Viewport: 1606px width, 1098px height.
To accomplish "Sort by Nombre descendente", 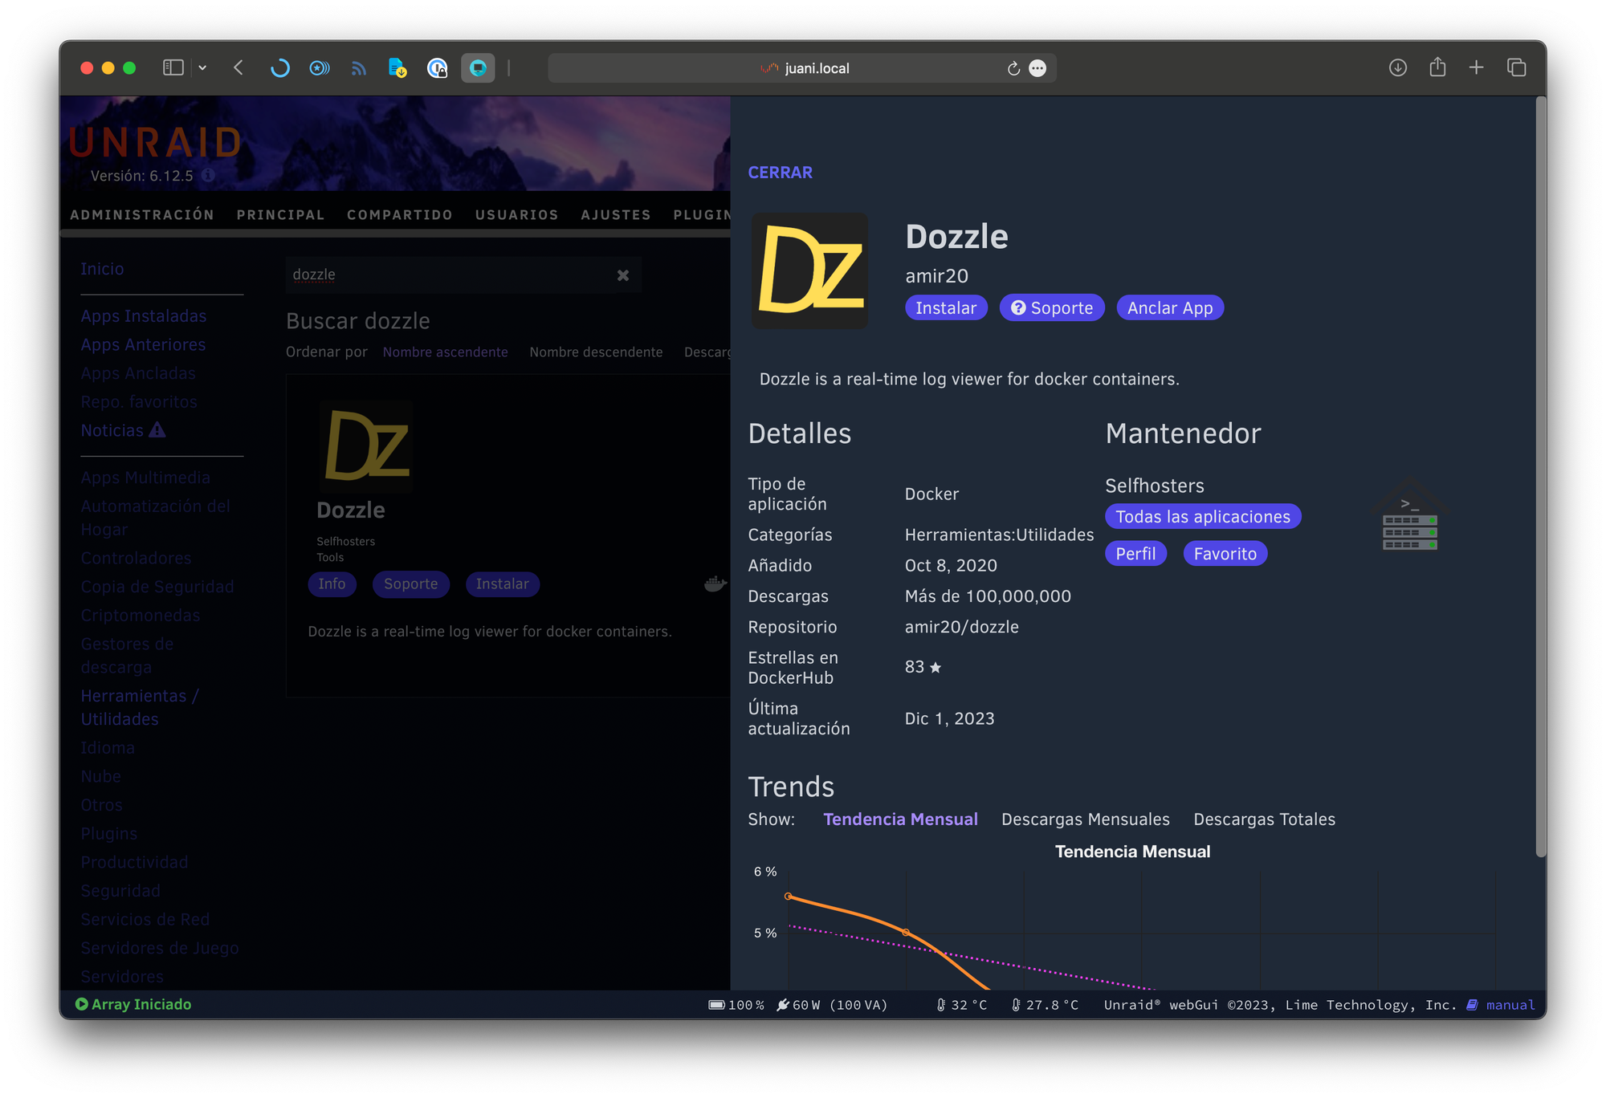I will coord(596,352).
